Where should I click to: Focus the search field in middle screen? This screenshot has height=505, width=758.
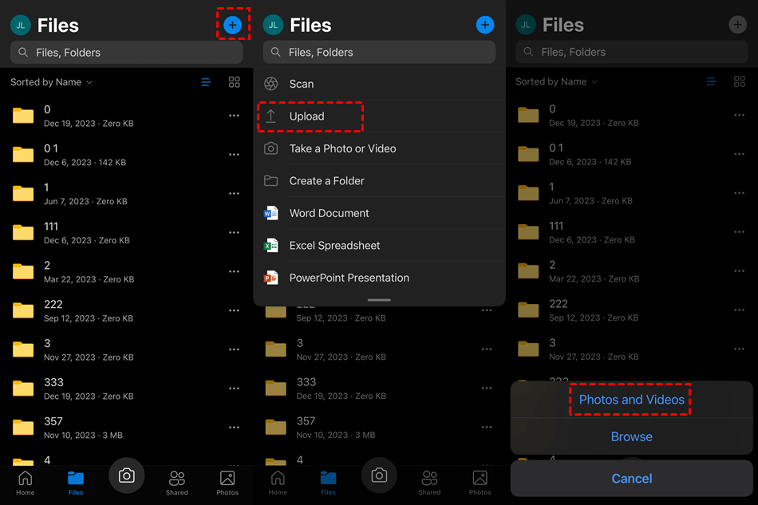(379, 52)
